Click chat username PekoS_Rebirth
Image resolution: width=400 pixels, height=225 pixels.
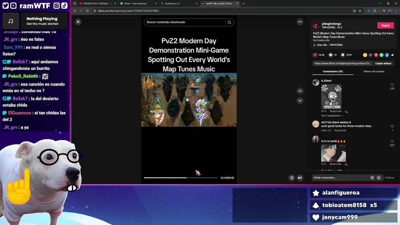tap(23, 76)
